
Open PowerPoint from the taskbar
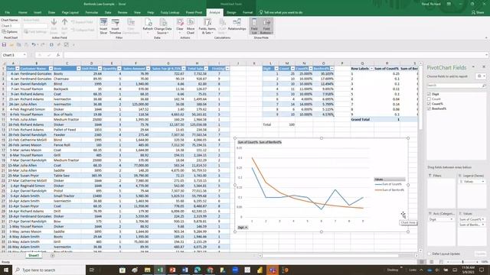(x=172, y=270)
